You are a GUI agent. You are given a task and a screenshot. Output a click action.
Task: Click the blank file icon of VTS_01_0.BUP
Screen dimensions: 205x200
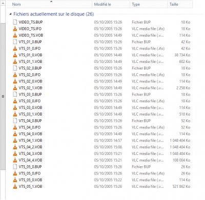pos(15,42)
